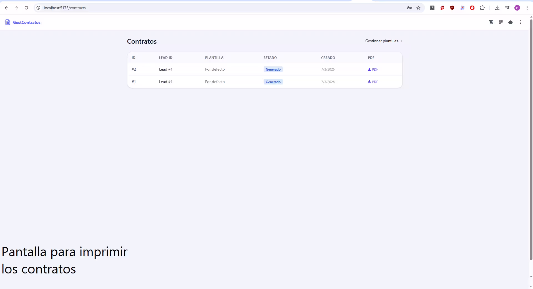The image size is (533, 289).
Task: Select the contract #1 row ID cell
Action: tap(134, 82)
